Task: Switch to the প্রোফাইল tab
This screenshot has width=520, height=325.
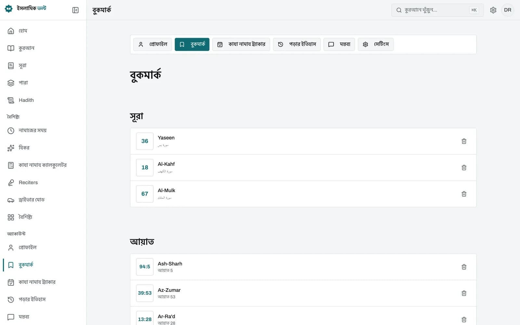Action: coord(152,44)
